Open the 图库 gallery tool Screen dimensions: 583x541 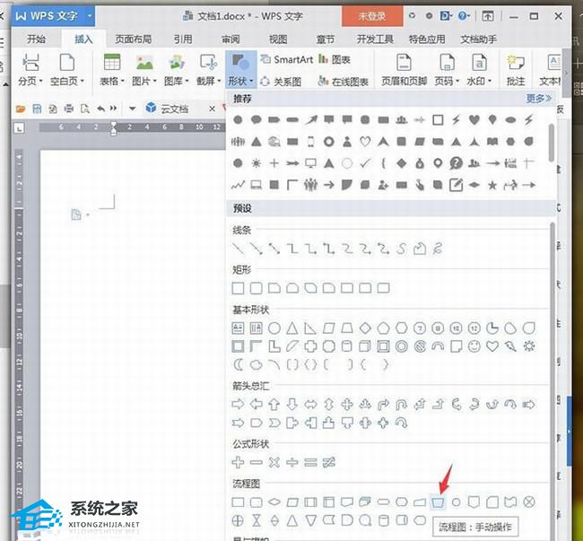point(176,70)
